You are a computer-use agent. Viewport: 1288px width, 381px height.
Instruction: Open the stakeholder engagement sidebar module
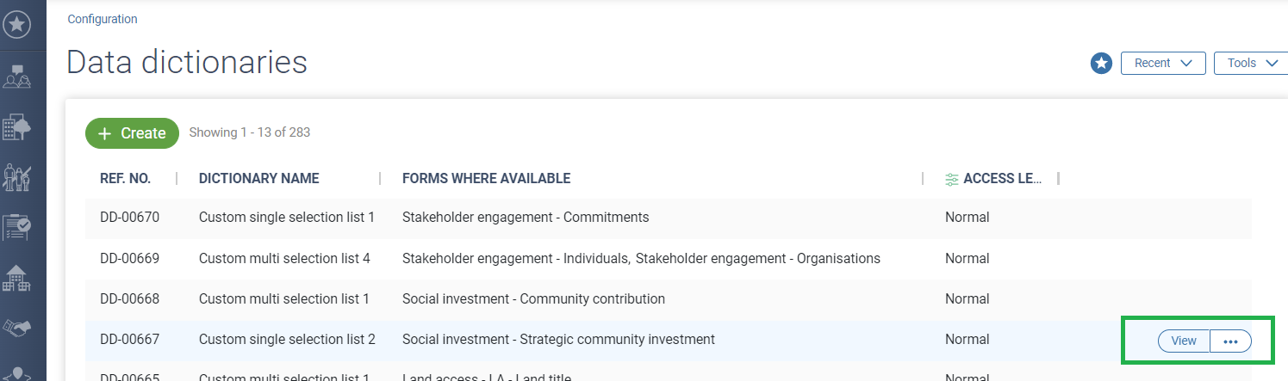point(17,76)
